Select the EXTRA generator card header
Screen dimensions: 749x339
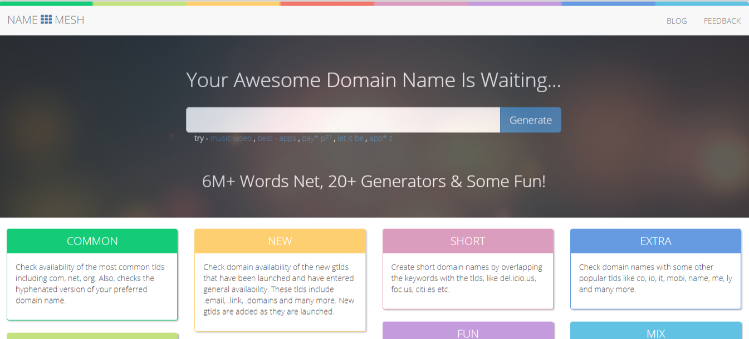click(656, 241)
